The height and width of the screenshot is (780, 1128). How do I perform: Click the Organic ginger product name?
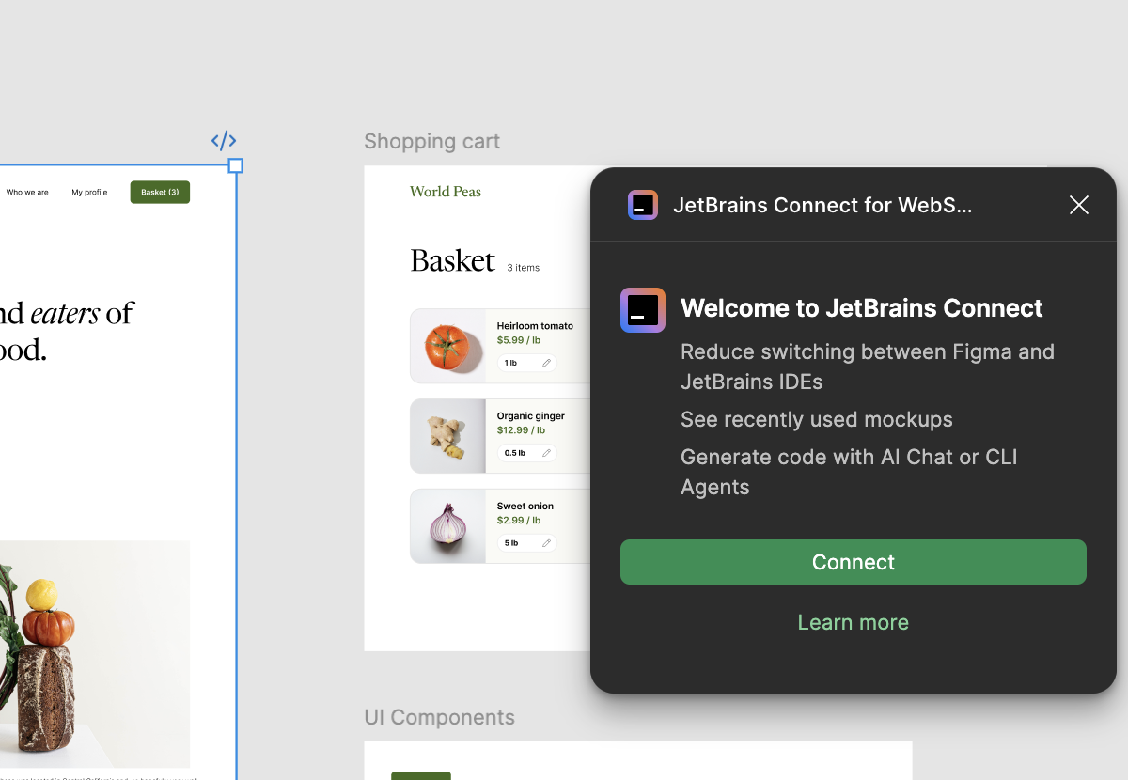531,416
